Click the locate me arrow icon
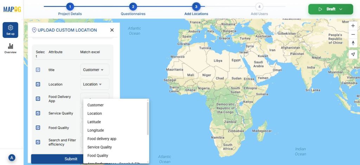The width and height of the screenshot is (360, 165). click(353, 54)
